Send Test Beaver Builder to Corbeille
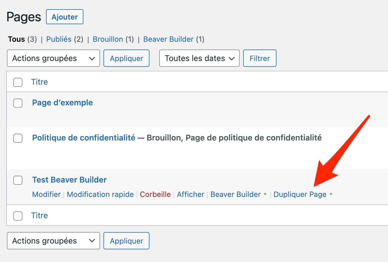The width and height of the screenshot is (388, 262). pos(155,194)
